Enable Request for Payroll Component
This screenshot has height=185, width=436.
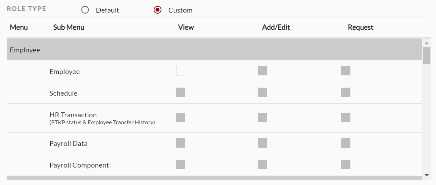[346, 165]
